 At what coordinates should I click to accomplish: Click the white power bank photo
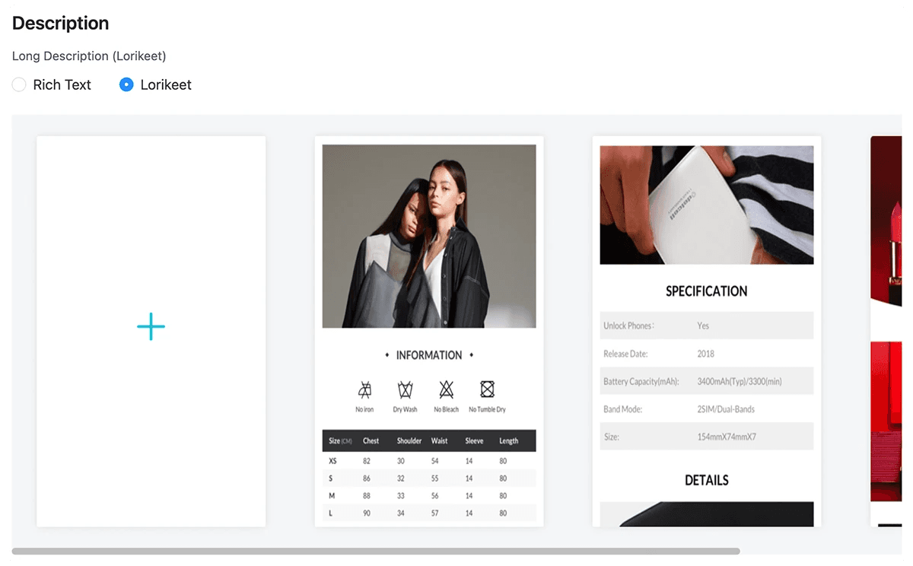[707, 205]
